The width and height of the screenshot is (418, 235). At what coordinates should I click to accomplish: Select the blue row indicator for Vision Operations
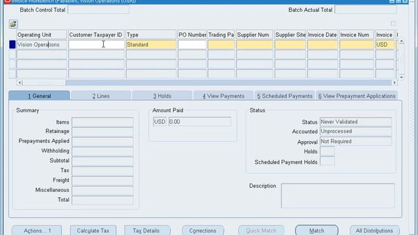point(12,44)
